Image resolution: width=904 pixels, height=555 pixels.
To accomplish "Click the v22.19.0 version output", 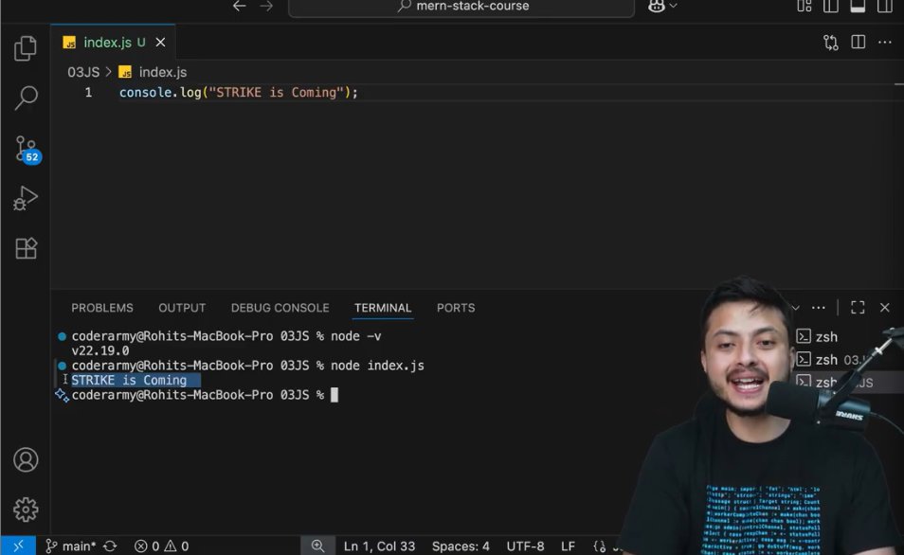I will (x=100, y=350).
